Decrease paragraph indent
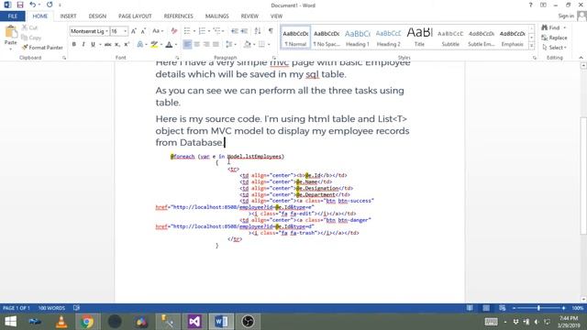Screen dimensions: 587x330 point(235,31)
